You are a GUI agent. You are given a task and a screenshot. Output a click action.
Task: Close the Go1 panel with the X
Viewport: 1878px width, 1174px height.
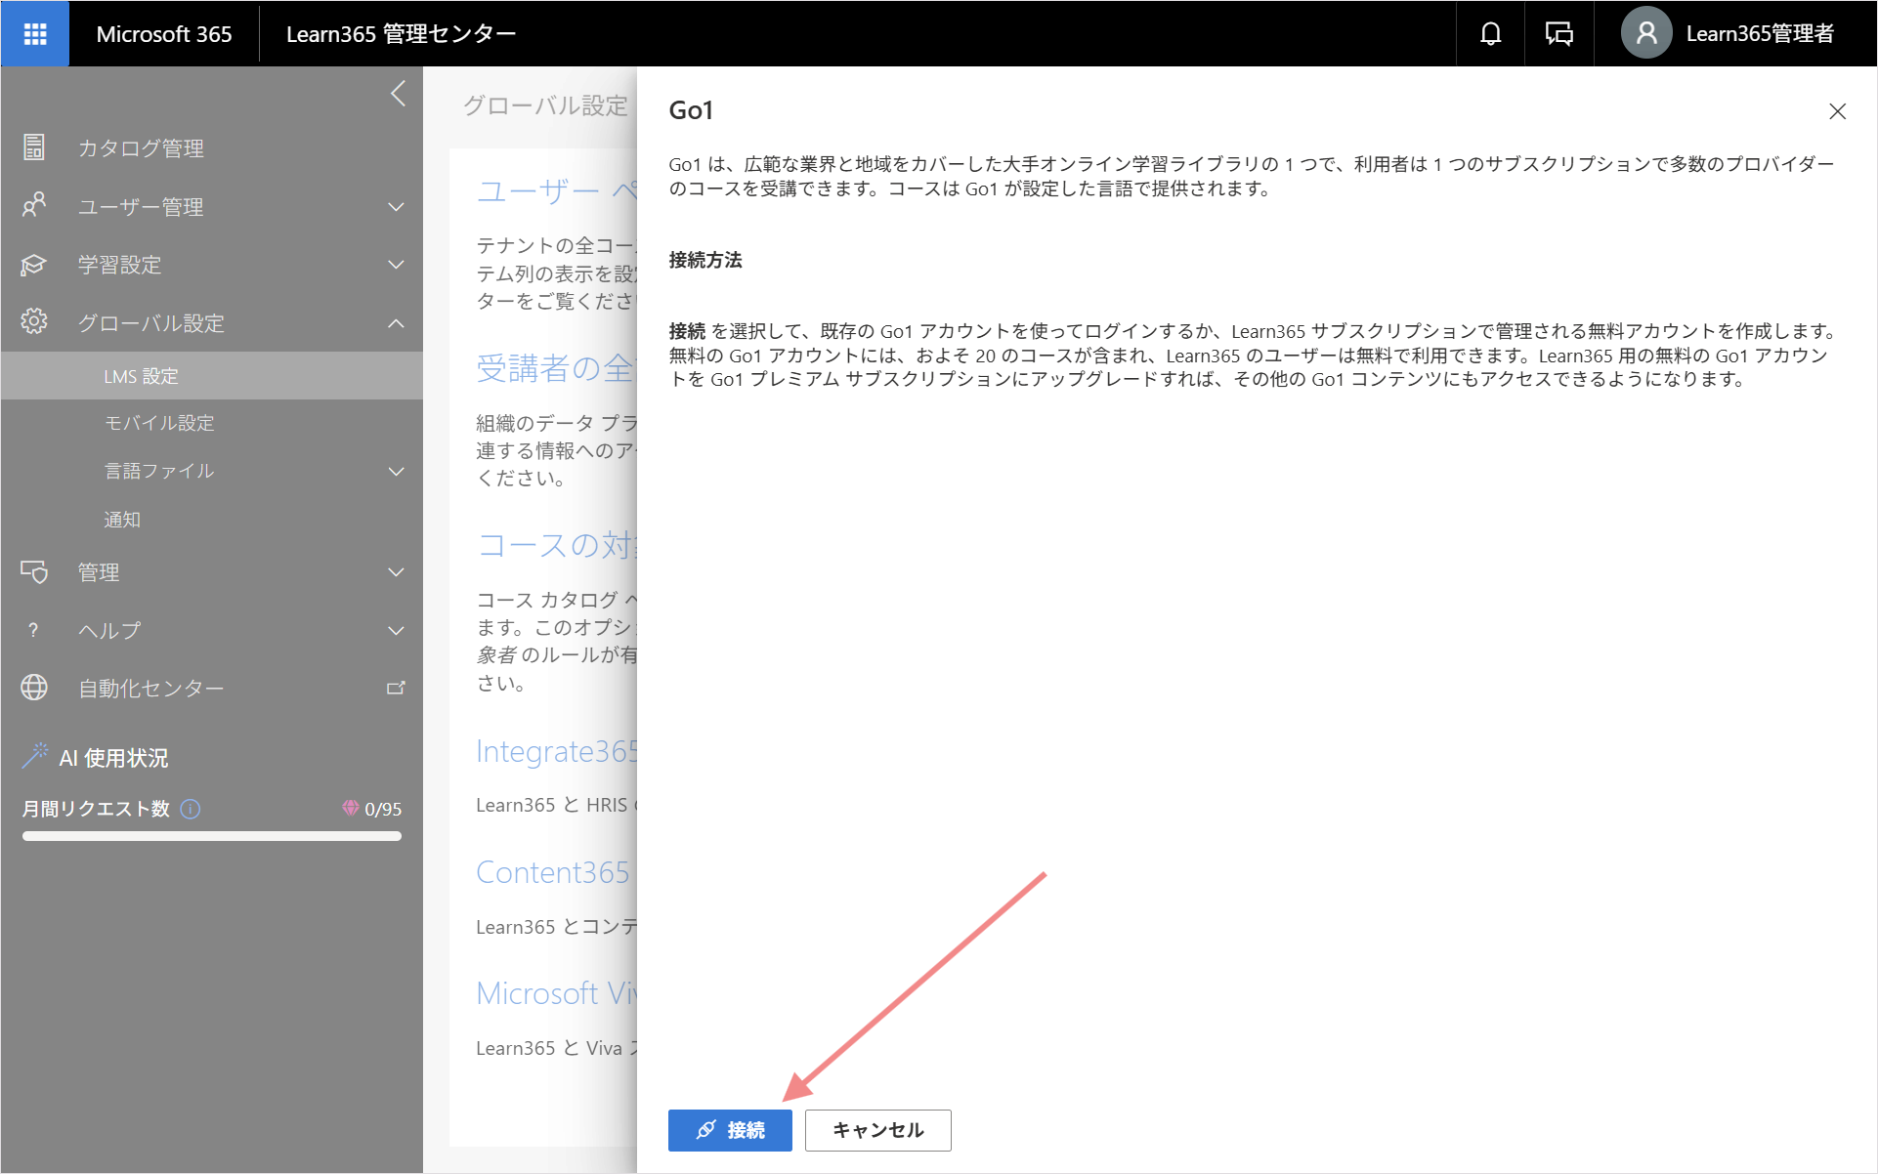[1837, 111]
